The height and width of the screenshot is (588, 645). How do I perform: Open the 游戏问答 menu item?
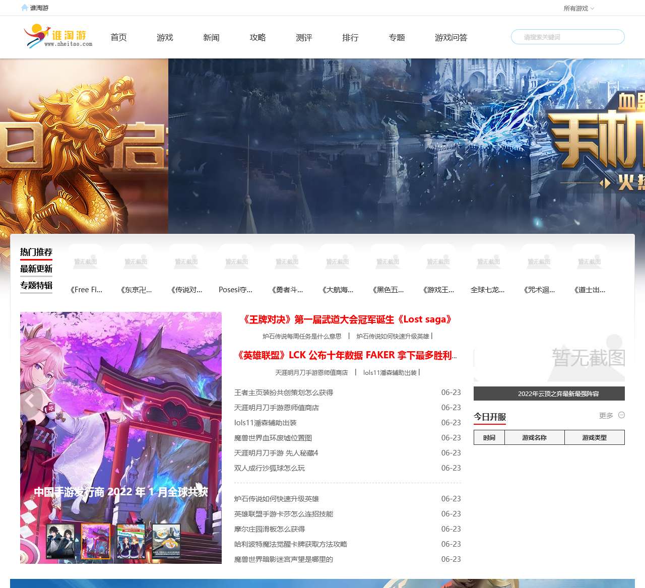pyautogui.click(x=451, y=37)
